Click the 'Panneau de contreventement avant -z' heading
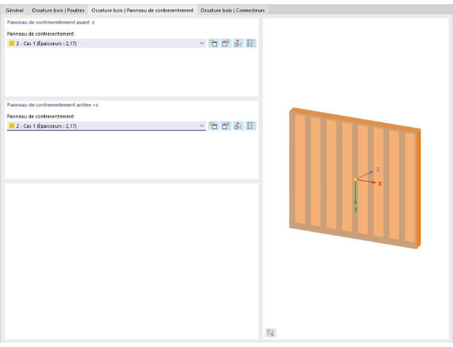 tap(51, 22)
